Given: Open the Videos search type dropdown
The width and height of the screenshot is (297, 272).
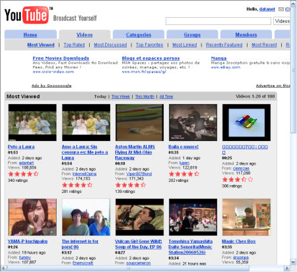Looking at the screenshot, I should coord(282,21).
